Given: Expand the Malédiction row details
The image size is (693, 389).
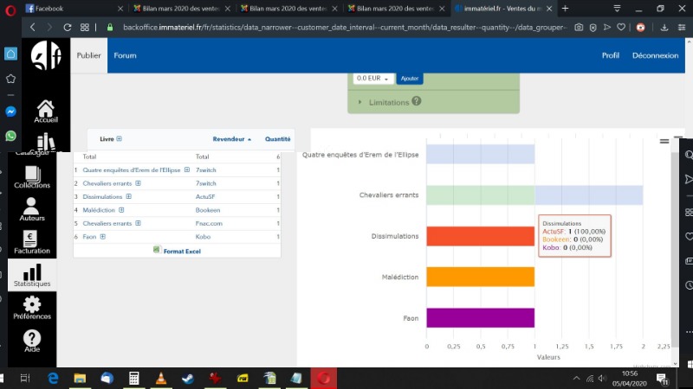Looking at the screenshot, I should 121,210.
